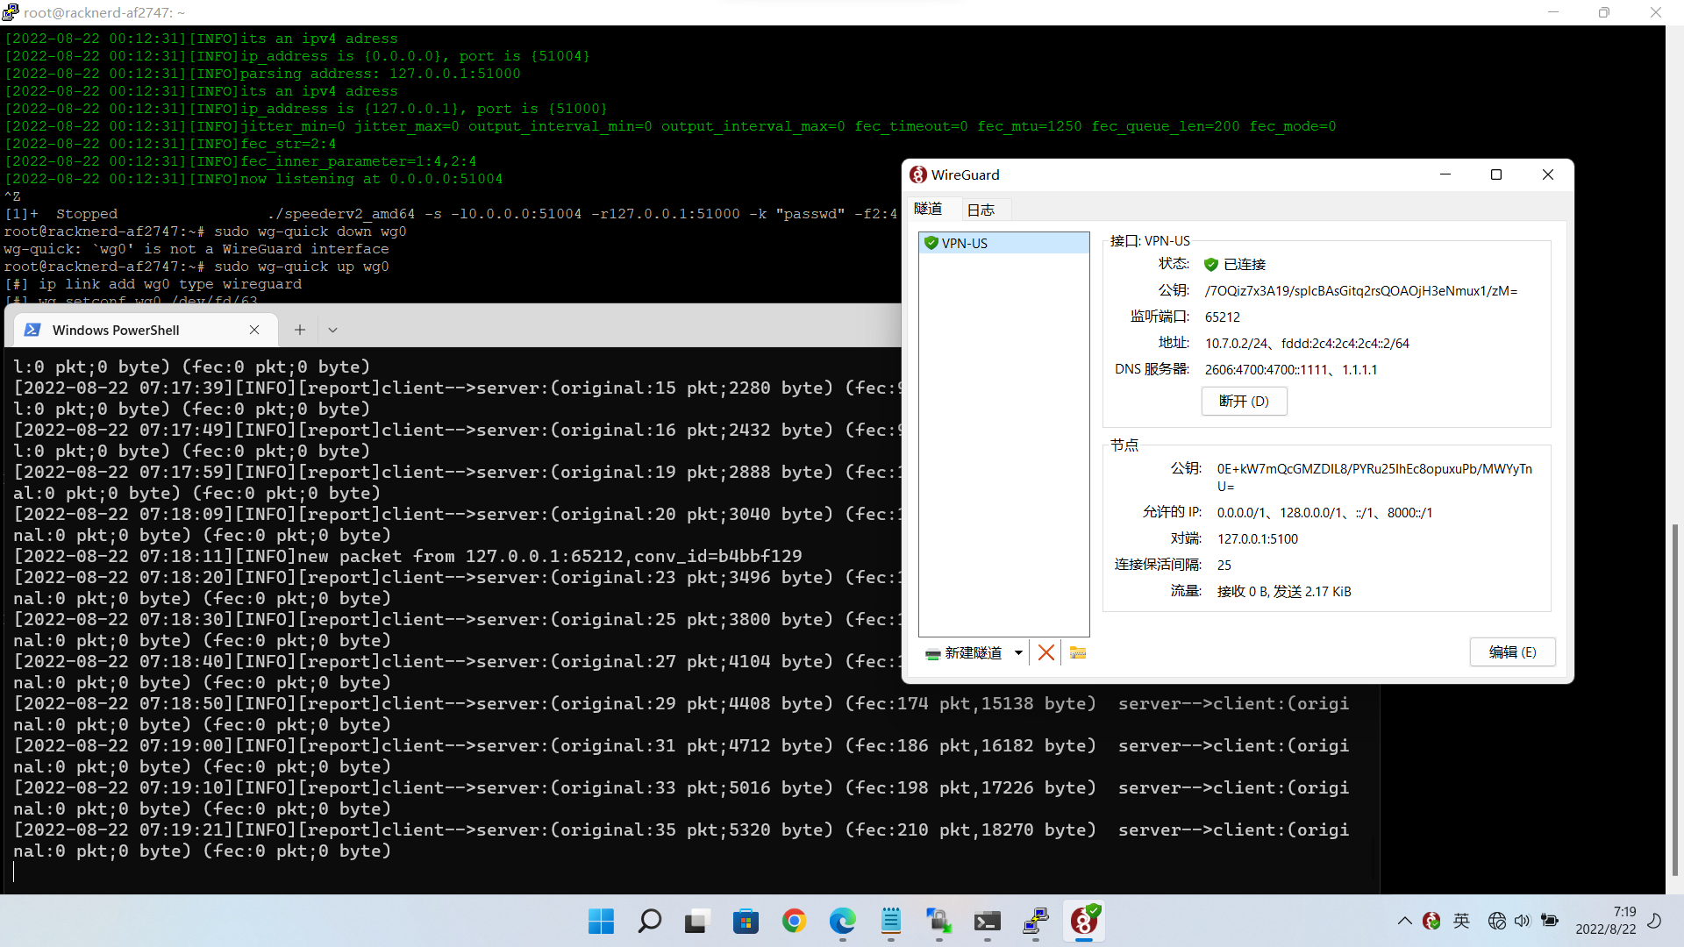Click the 编辑 (E) edit button

click(x=1512, y=652)
